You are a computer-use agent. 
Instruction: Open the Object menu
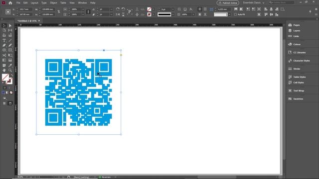click(53, 3)
